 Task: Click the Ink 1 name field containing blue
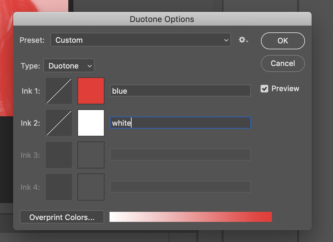(180, 91)
